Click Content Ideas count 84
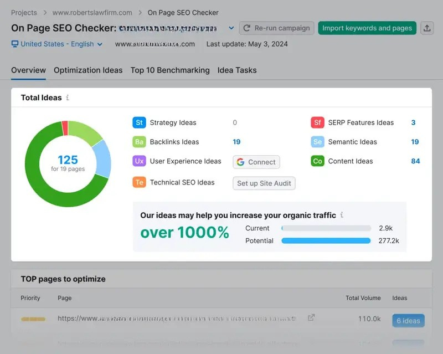Image resolution: width=443 pixels, height=354 pixels. point(415,161)
